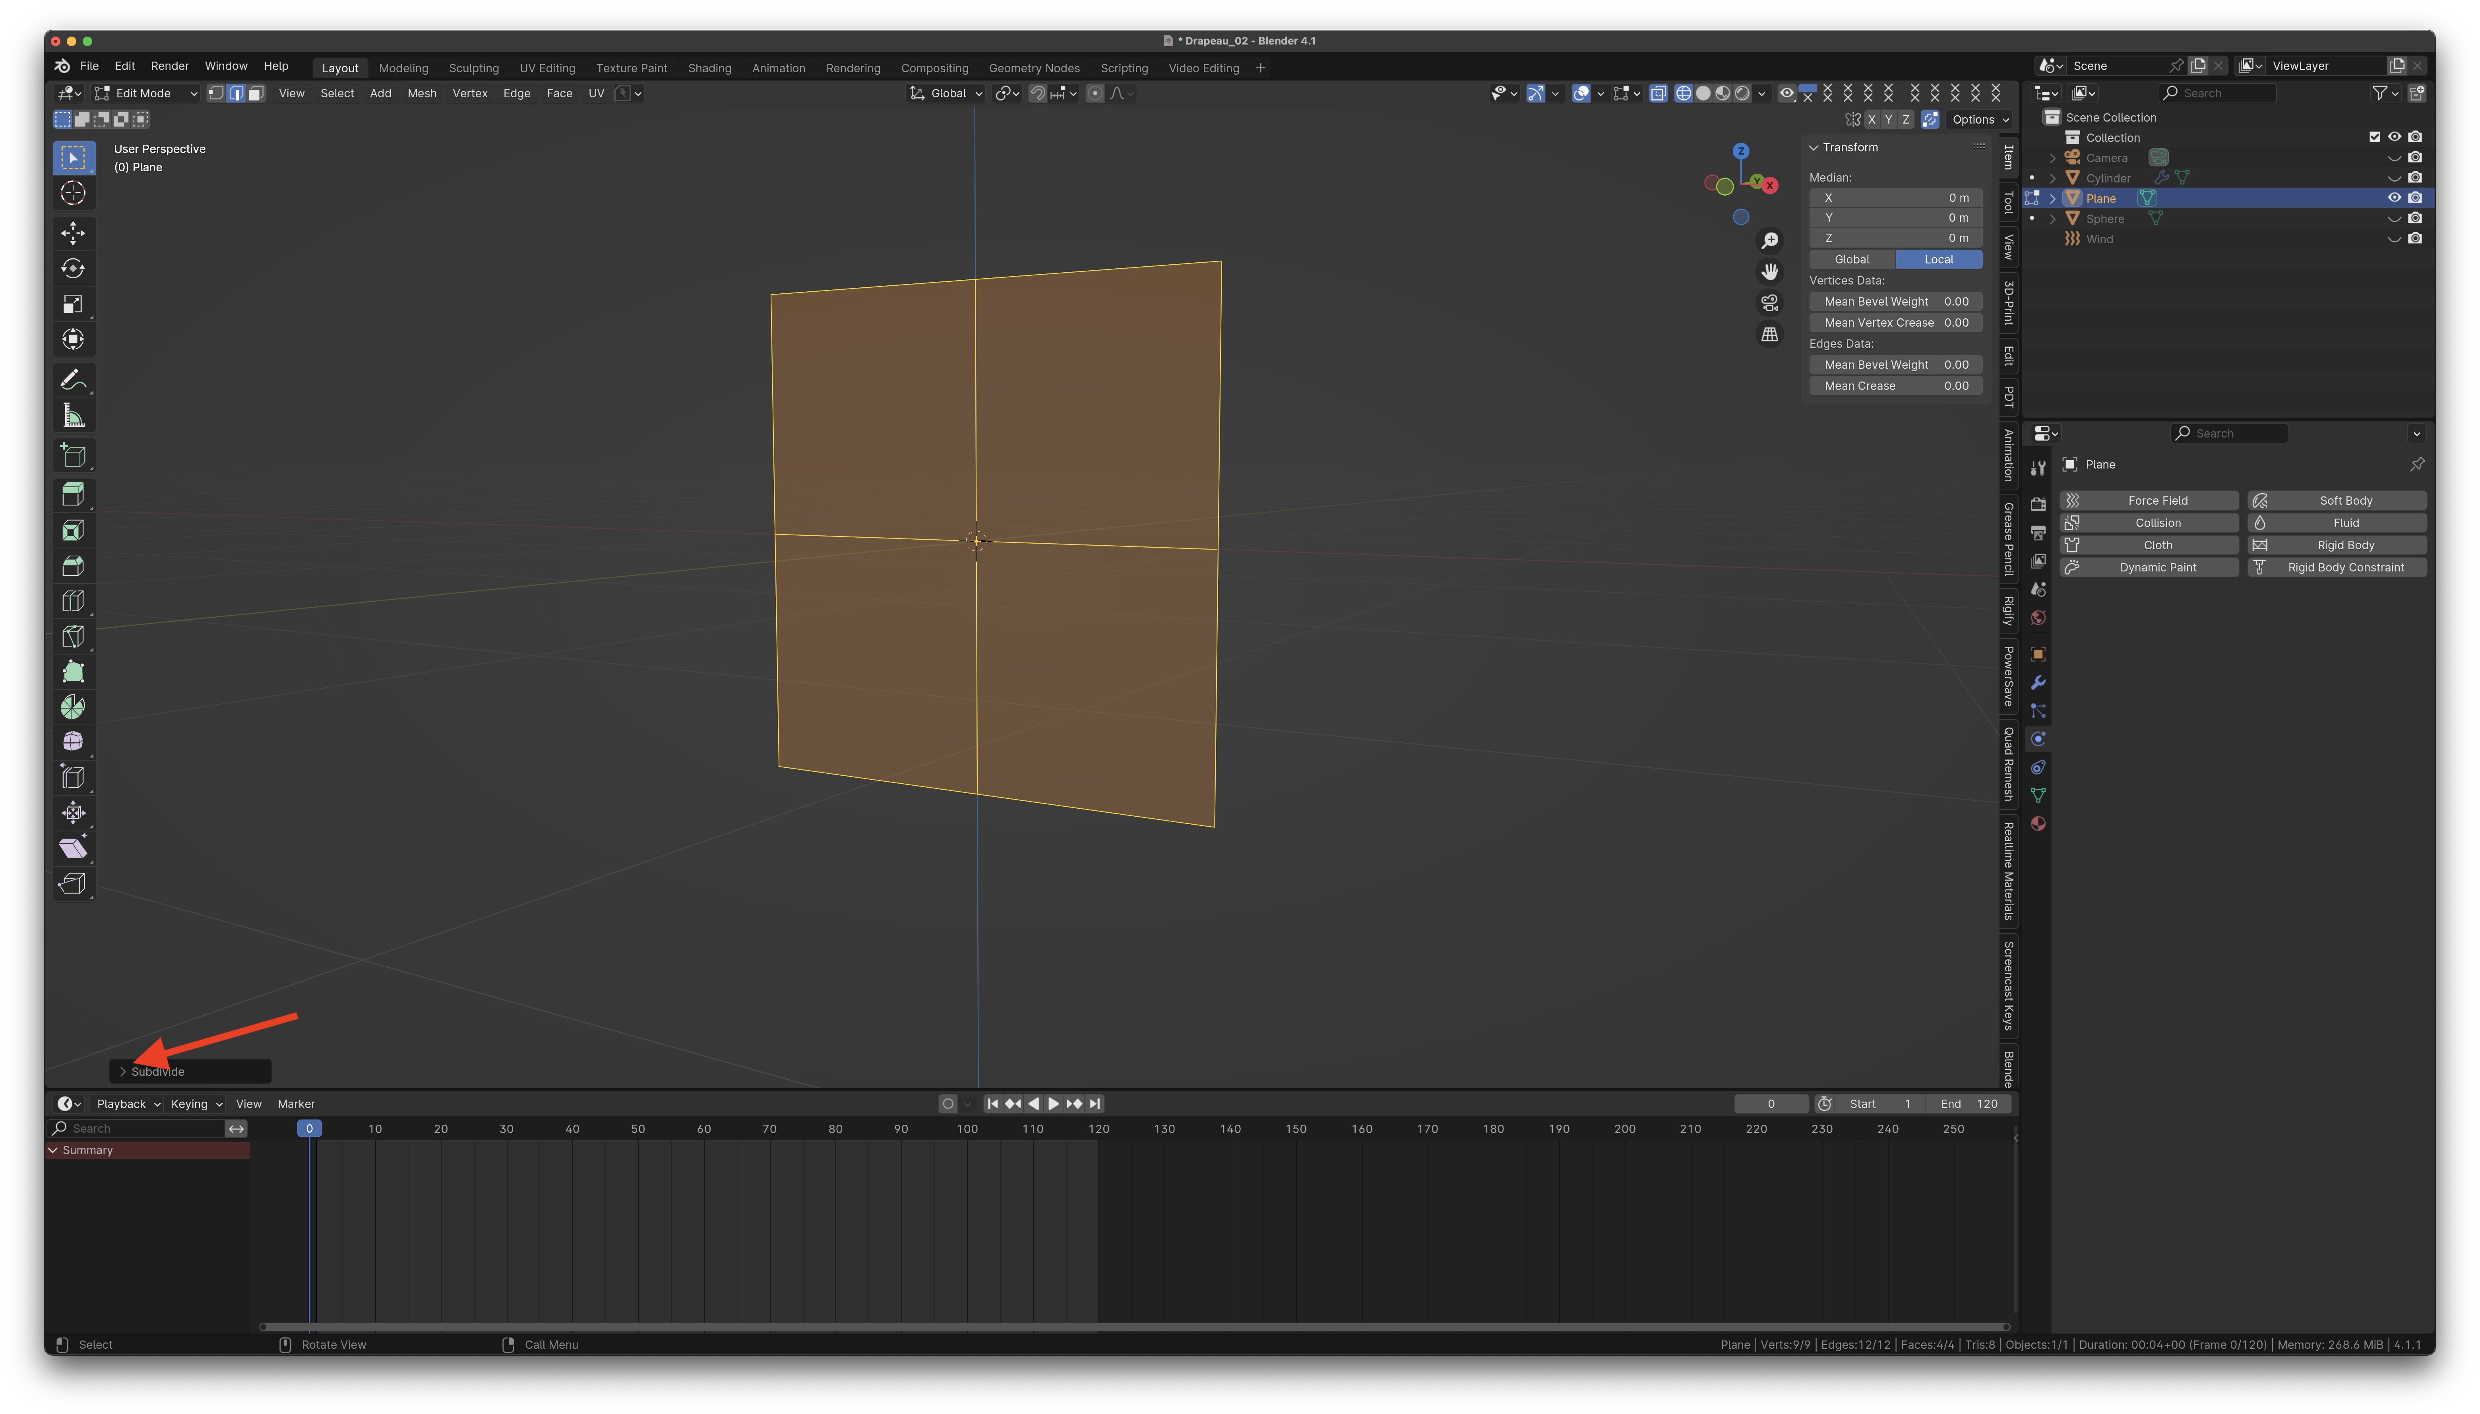Click the viewport zoom magnifier icon
Screen dimensions: 2480x1414
[1770, 241]
